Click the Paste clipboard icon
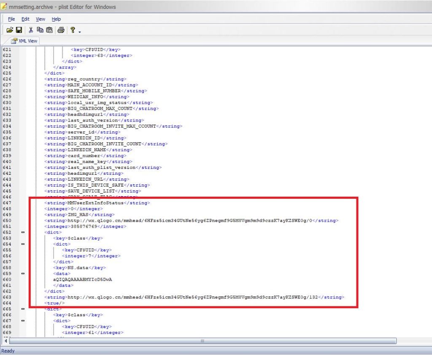The image size is (432, 355). click(x=49, y=30)
